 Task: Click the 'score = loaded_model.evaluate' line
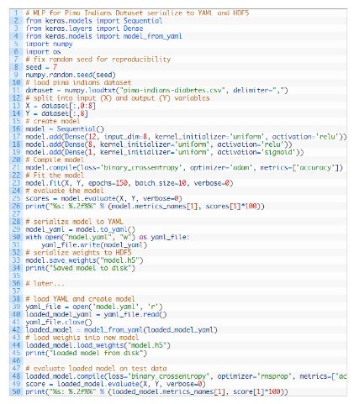[x=115, y=384]
